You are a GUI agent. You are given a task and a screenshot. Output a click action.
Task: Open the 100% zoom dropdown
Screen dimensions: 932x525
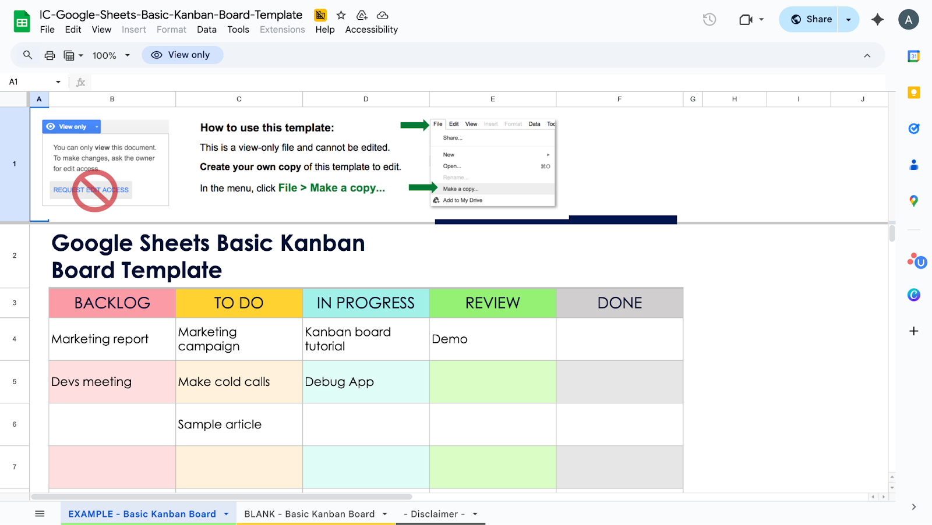coord(111,56)
